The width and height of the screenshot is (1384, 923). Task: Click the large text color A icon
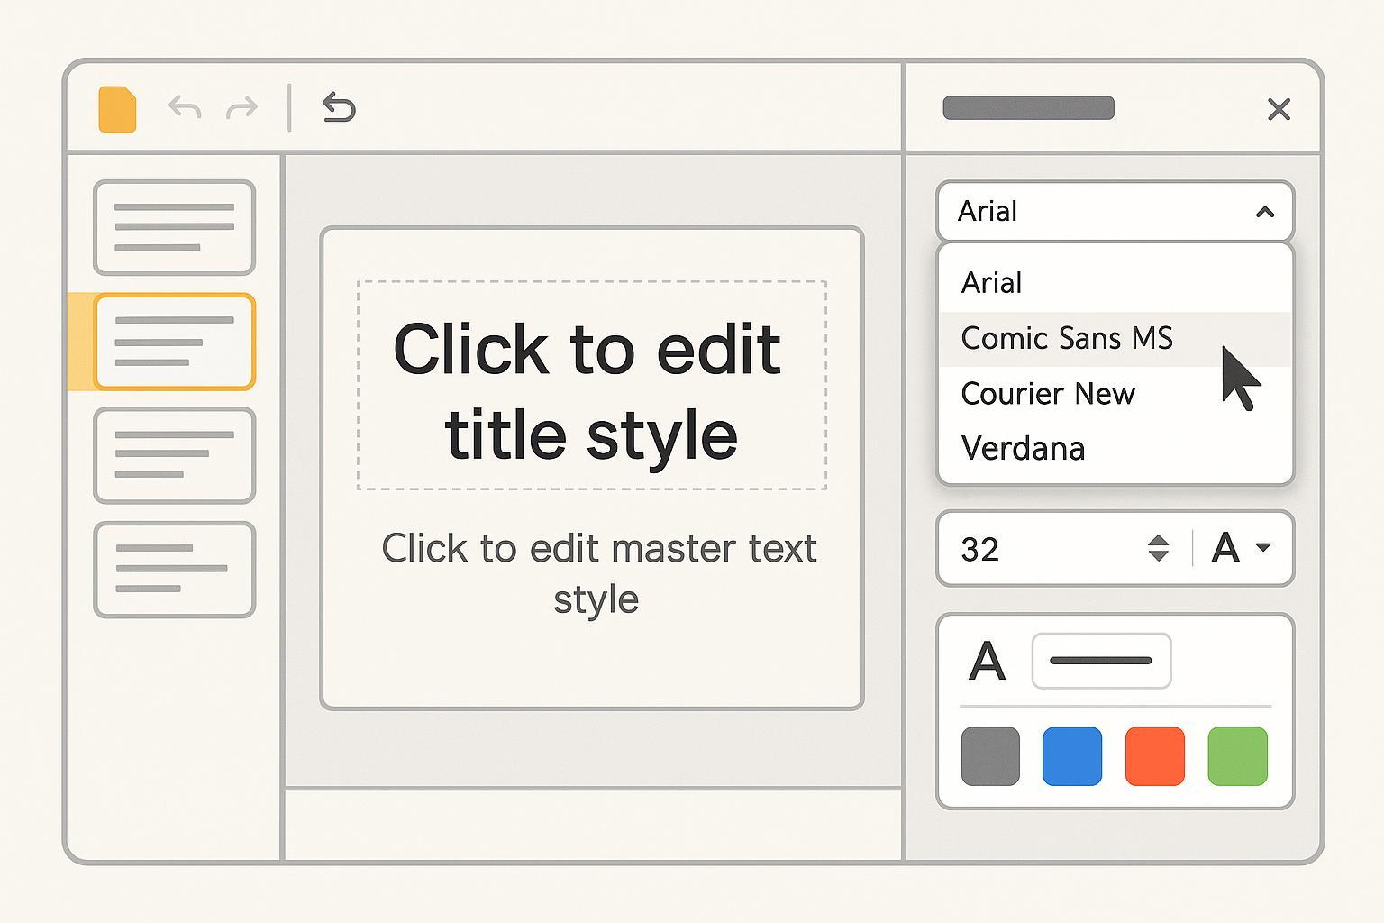point(987,662)
